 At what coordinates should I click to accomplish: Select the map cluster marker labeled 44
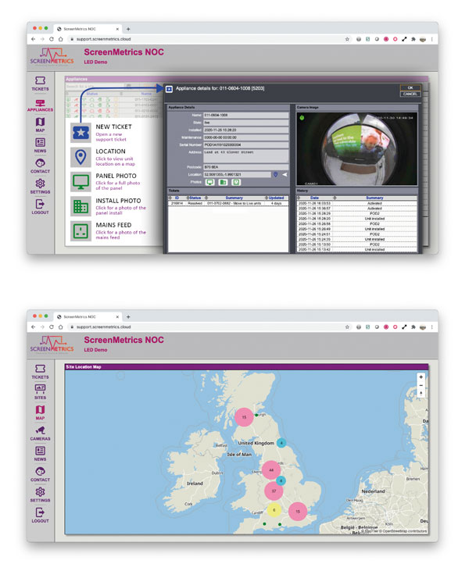(x=270, y=470)
